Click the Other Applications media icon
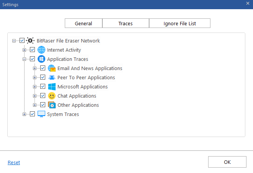Image resolution: width=253 pixels, height=173 pixels. pos(52,105)
